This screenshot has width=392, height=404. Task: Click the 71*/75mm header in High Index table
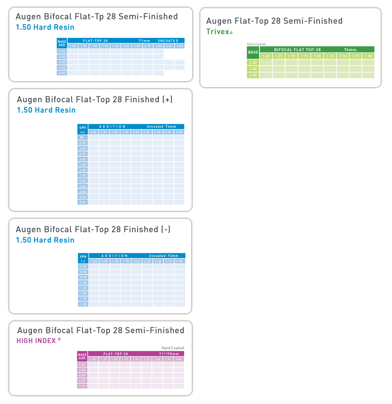pos(169,354)
